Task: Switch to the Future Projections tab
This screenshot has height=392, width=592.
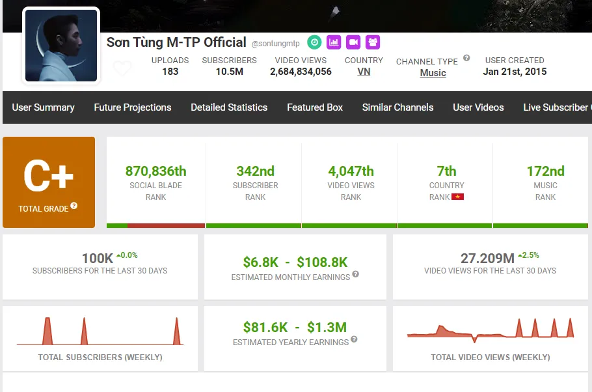Action: (133, 107)
